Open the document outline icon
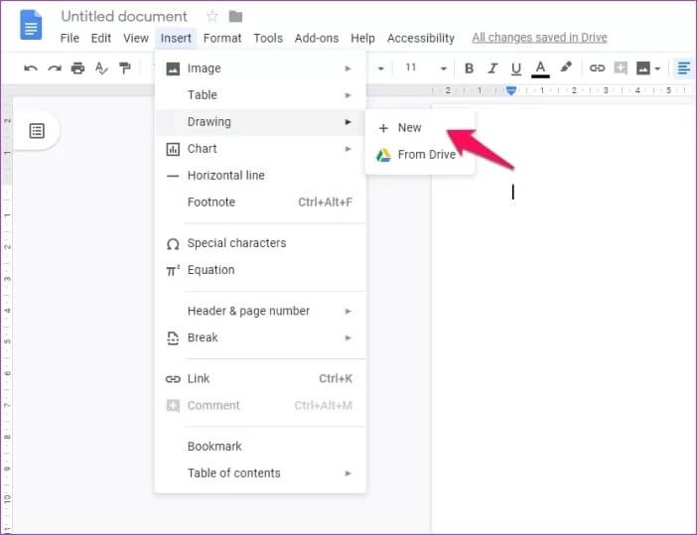This screenshot has height=535, width=697. (x=37, y=131)
